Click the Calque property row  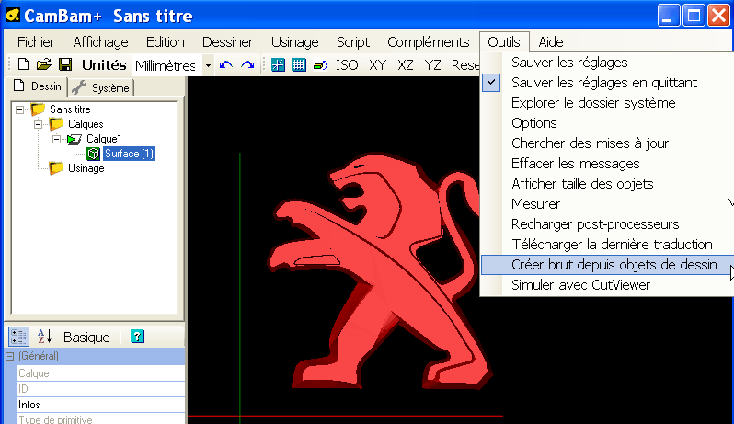pyautogui.click(x=100, y=373)
